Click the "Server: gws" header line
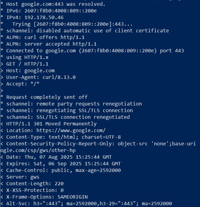Screen dimensions: 200x207 (x=23, y=177)
